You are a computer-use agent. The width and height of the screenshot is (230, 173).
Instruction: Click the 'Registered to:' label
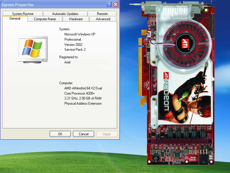coord(68,57)
